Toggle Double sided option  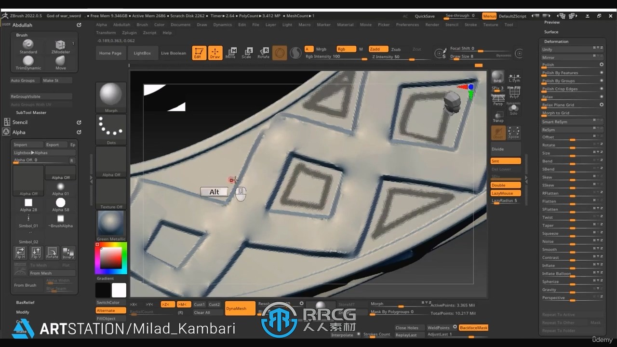coord(506,185)
